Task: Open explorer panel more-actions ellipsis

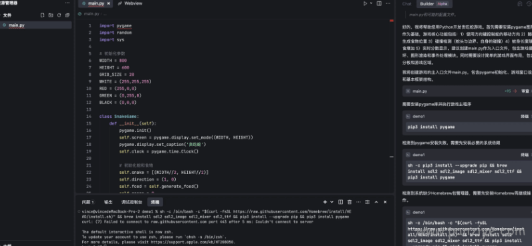Action: click(x=68, y=3)
